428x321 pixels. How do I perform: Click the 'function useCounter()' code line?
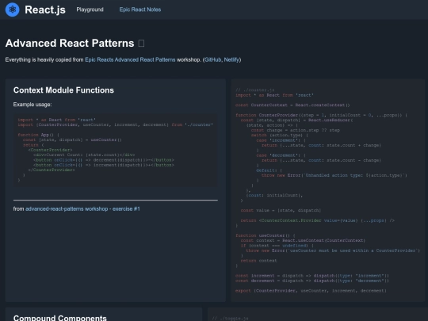point(266,235)
